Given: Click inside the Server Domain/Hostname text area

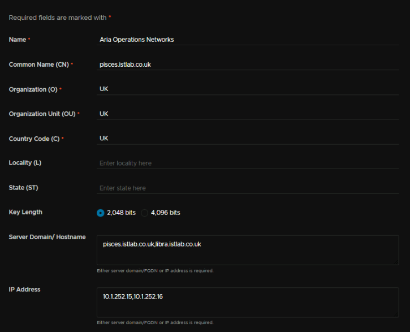Looking at the screenshot, I should (x=248, y=250).
